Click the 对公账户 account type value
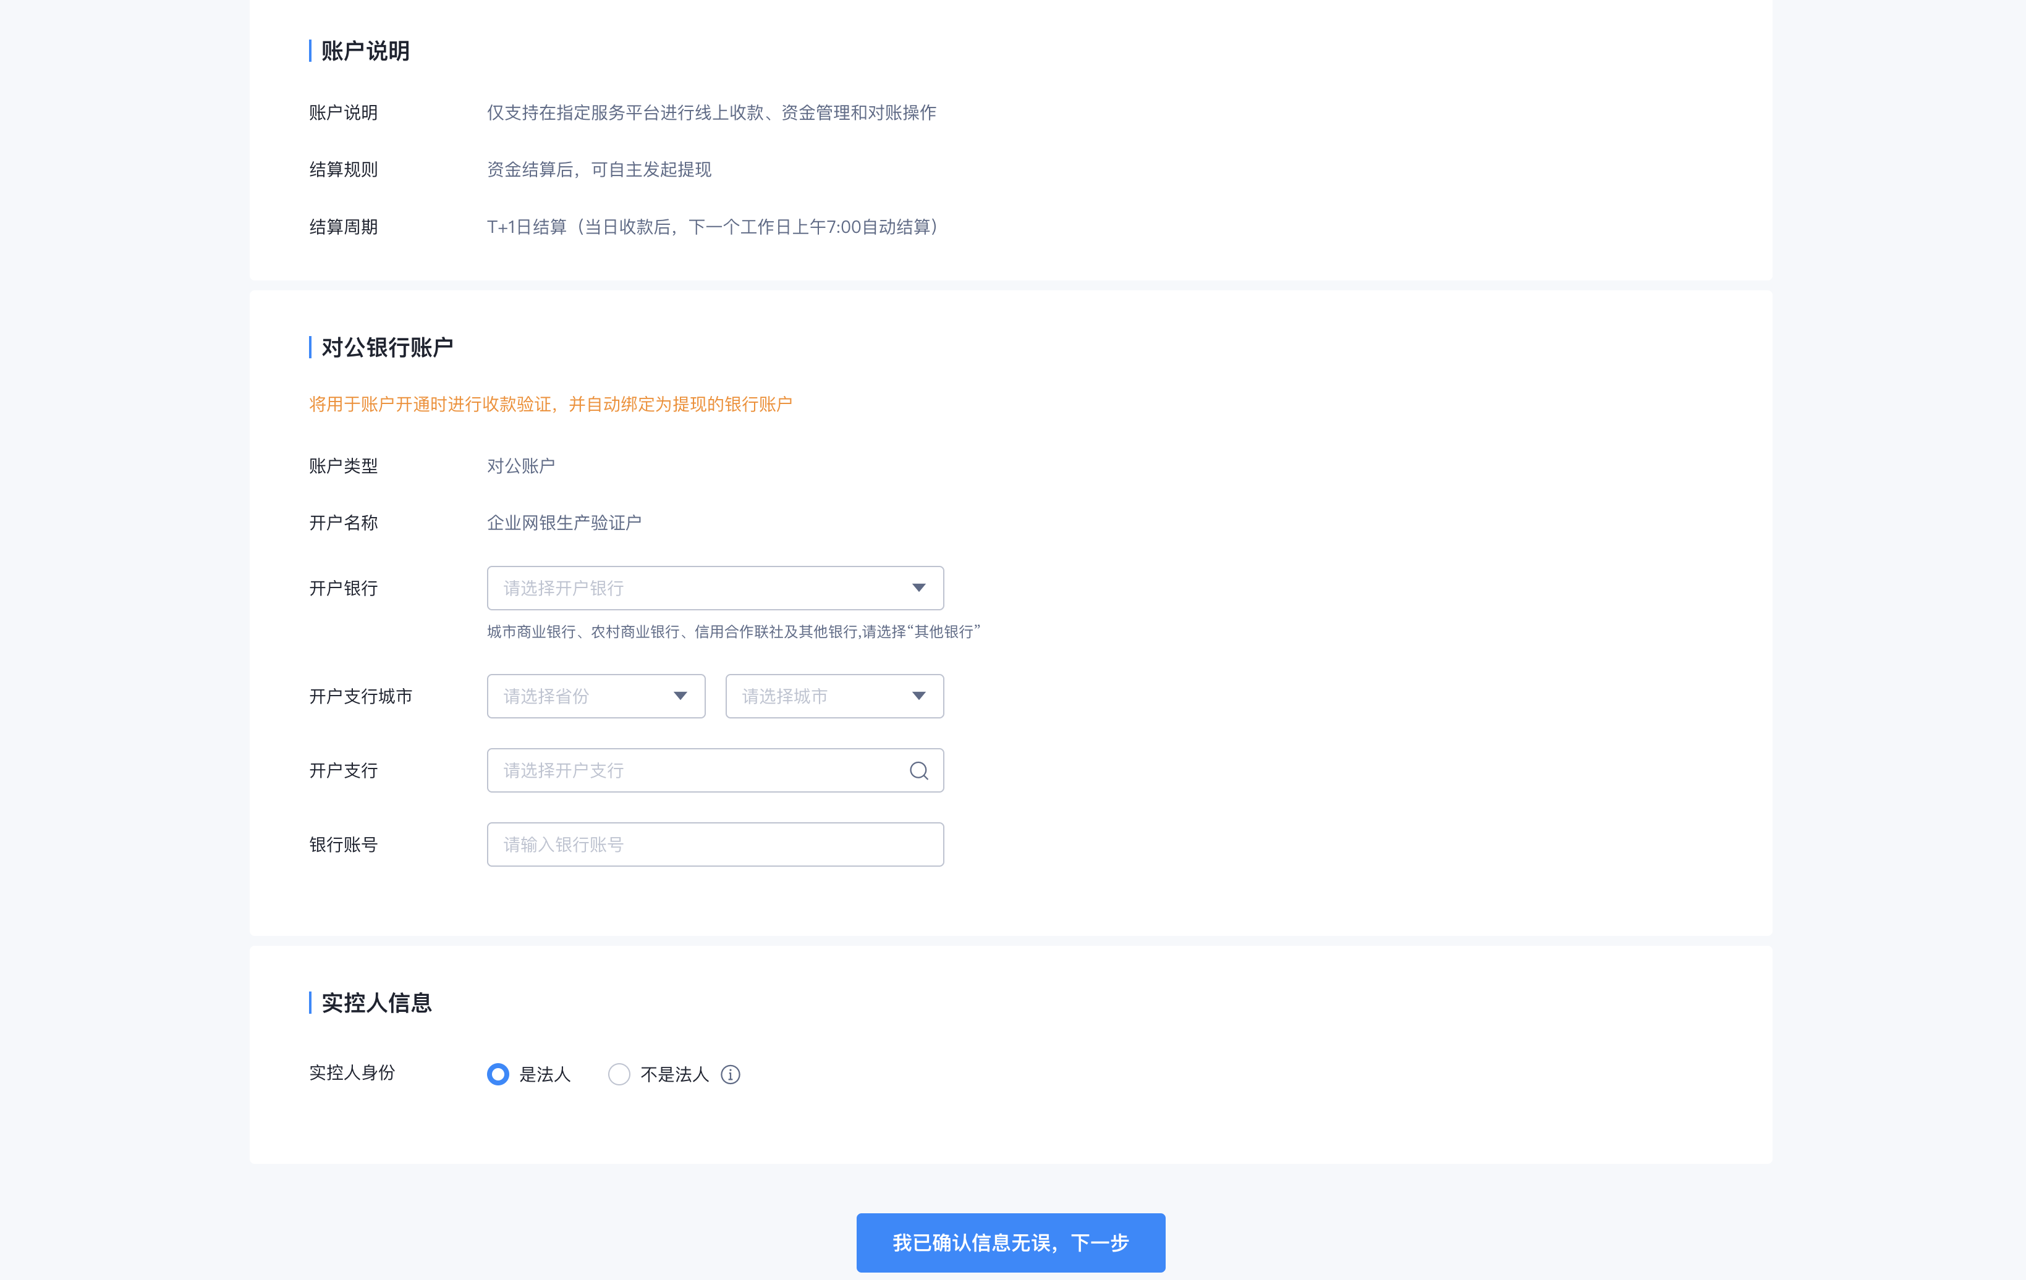This screenshot has width=2026, height=1280. [521, 466]
